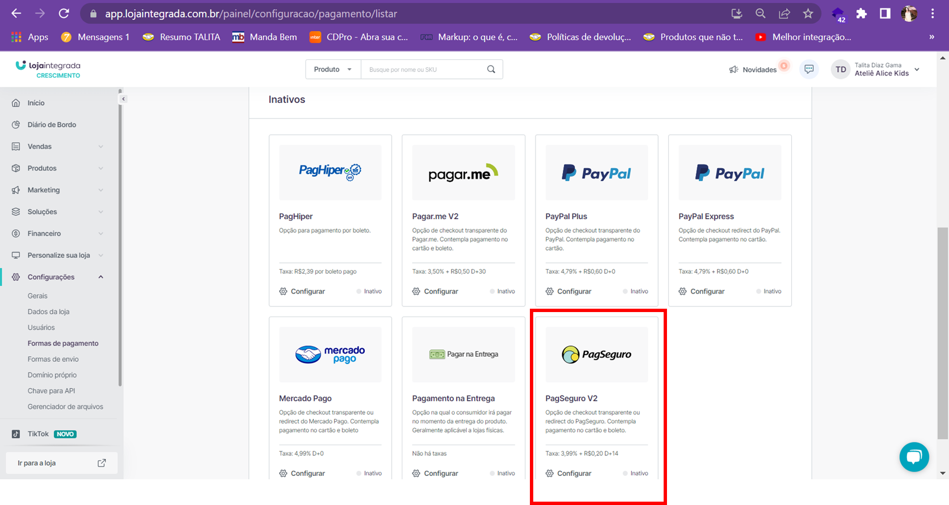Open Chrome three-dot menu
Screen dimensions: 949x505
click(933, 13)
